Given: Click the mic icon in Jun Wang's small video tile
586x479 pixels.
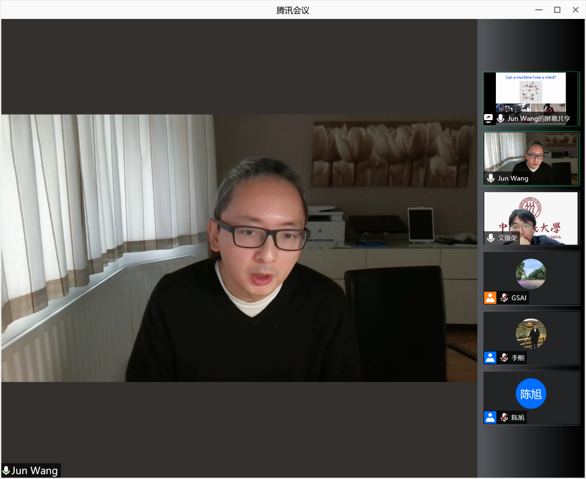Looking at the screenshot, I should (x=491, y=178).
